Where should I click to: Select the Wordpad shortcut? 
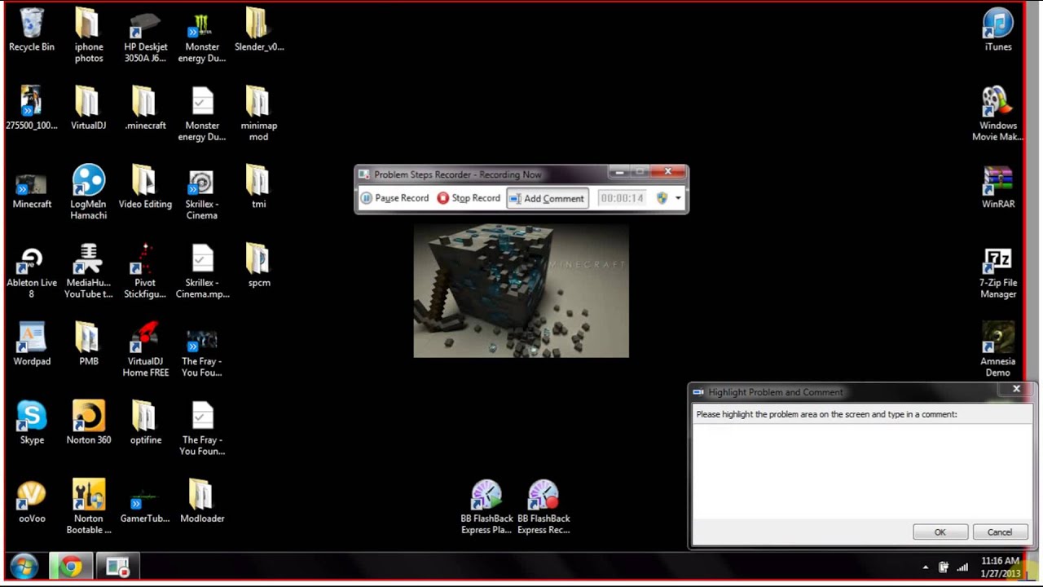(x=32, y=344)
